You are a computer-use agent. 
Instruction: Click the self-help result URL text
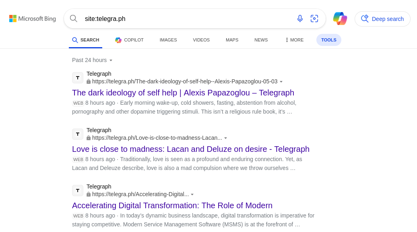[x=185, y=81]
